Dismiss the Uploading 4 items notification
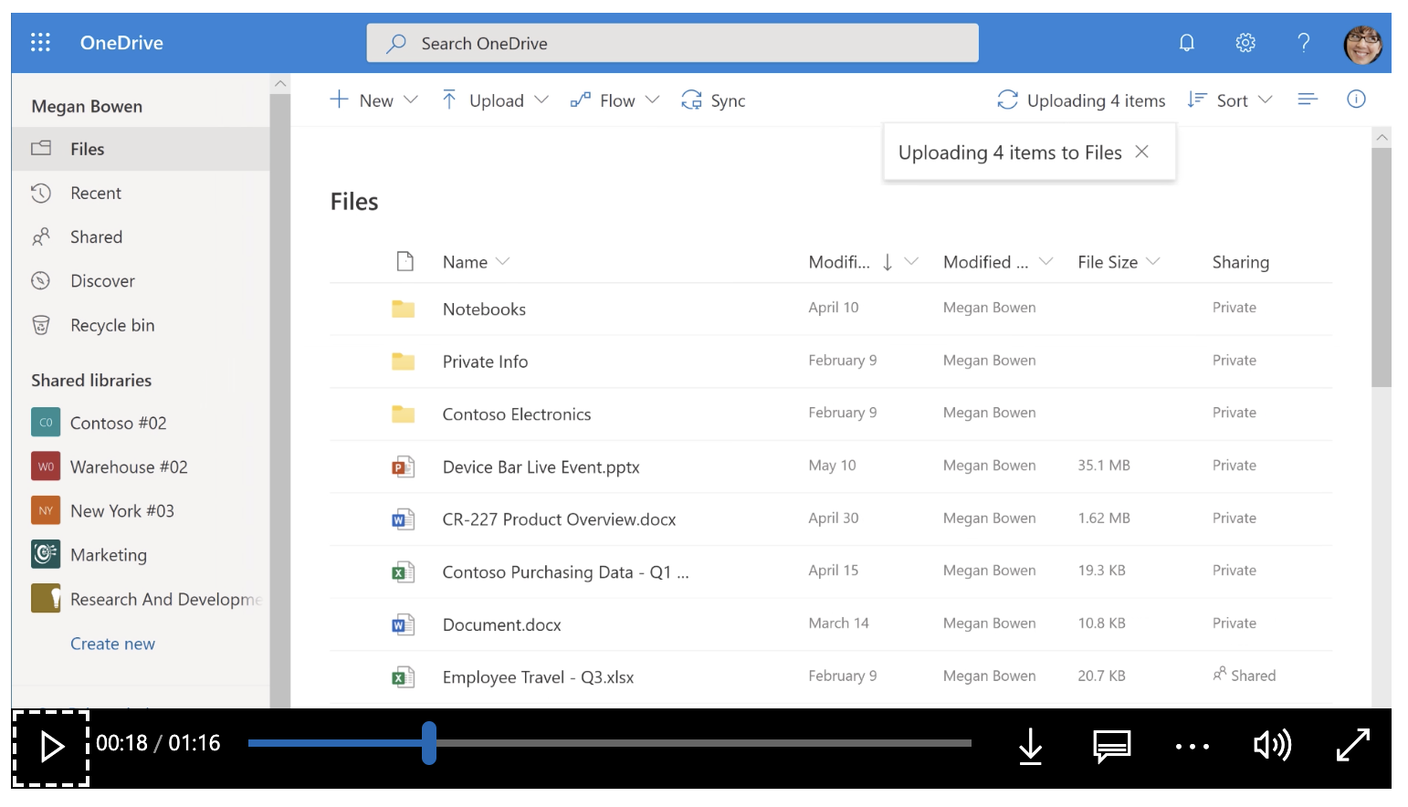Image resolution: width=1408 pixels, height=807 pixels. tap(1141, 152)
